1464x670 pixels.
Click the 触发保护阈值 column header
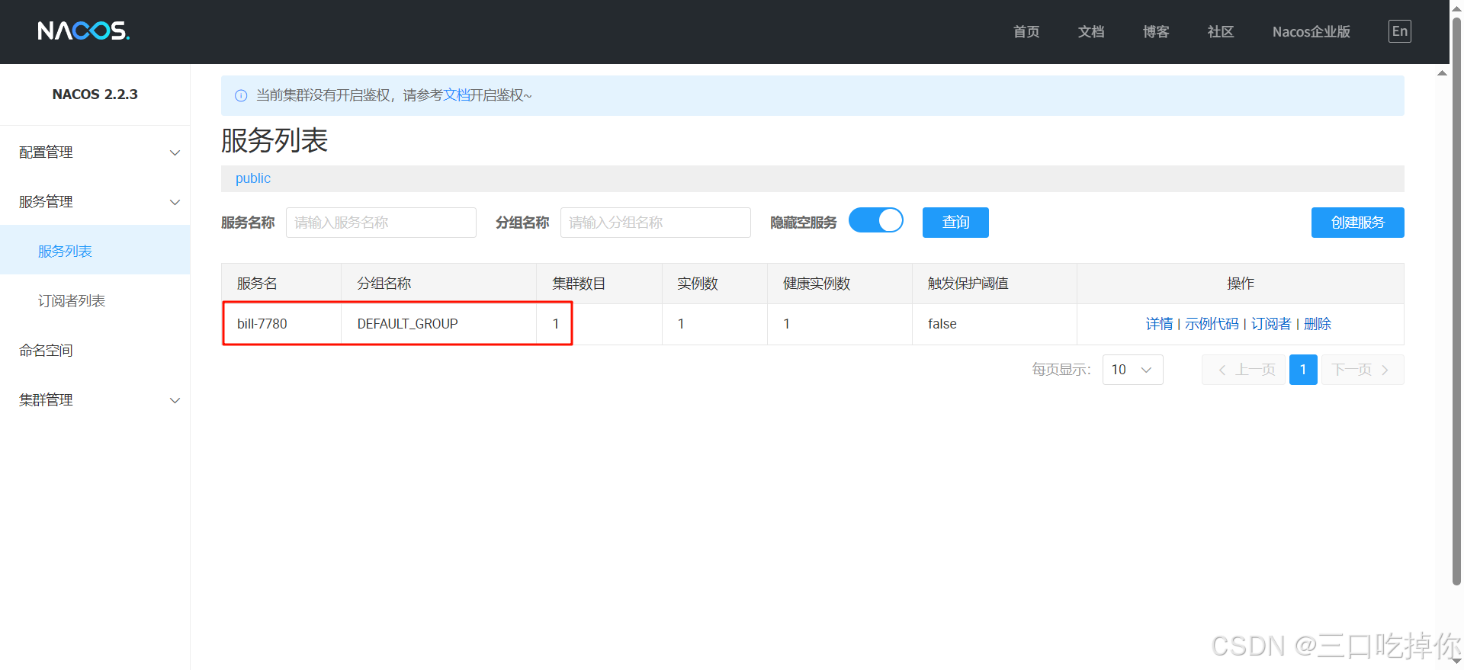[994, 284]
